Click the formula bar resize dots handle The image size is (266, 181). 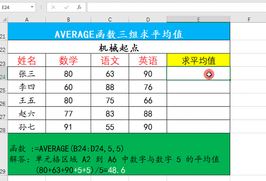pos(41,7)
